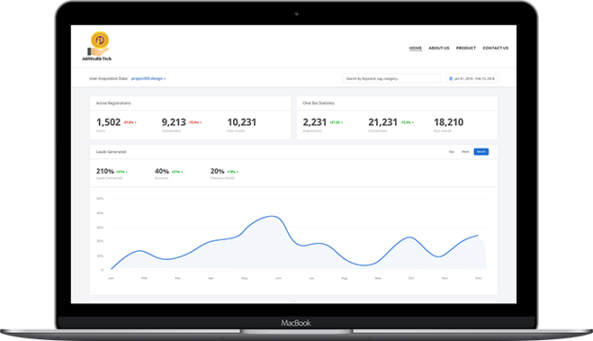The image size is (593, 341).
Task: Click the green badge next to 210%
Action: tap(121, 172)
